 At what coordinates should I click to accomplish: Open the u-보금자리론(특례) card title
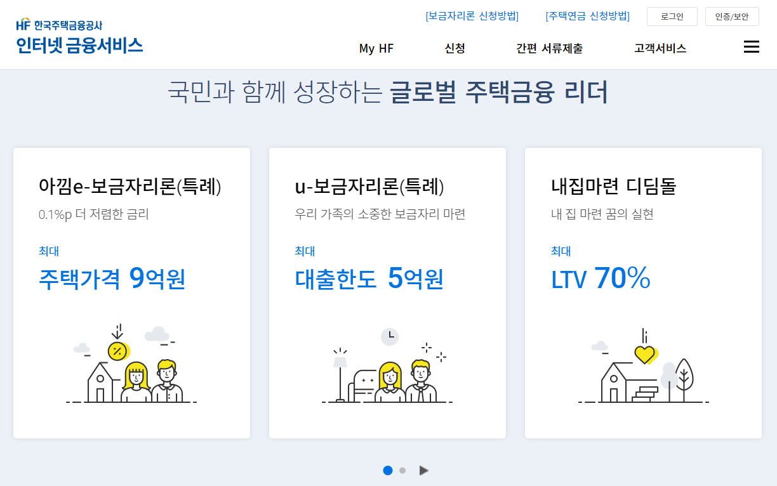[369, 187]
